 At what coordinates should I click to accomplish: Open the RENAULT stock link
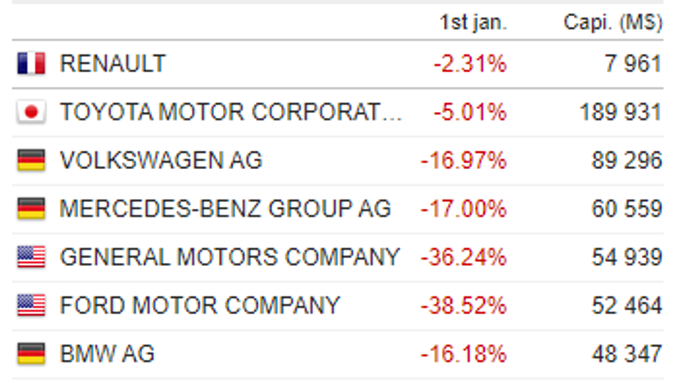[113, 63]
